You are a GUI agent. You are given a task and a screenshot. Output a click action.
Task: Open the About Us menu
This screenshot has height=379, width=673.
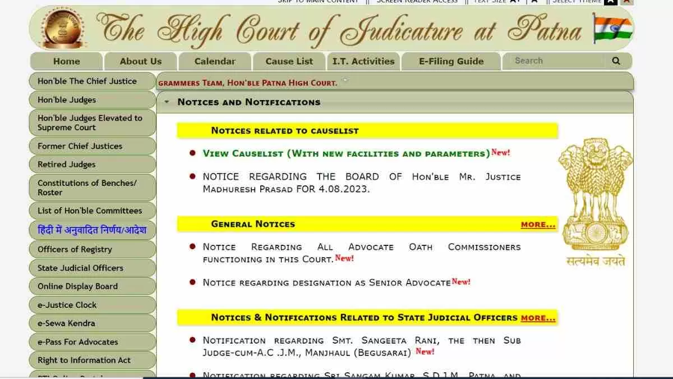pyautogui.click(x=141, y=61)
